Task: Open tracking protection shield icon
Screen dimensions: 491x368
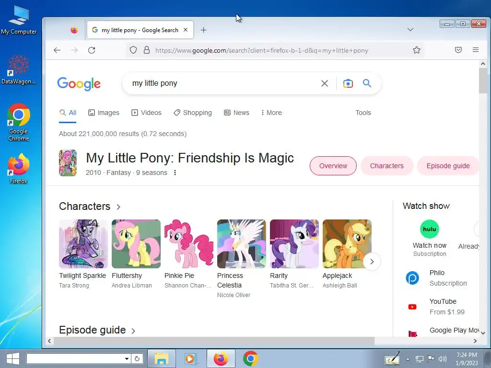Action: [x=133, y=50]
